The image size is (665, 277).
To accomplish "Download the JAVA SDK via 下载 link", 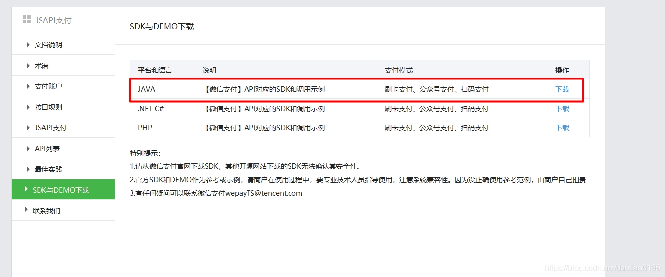I will [562, 89].
